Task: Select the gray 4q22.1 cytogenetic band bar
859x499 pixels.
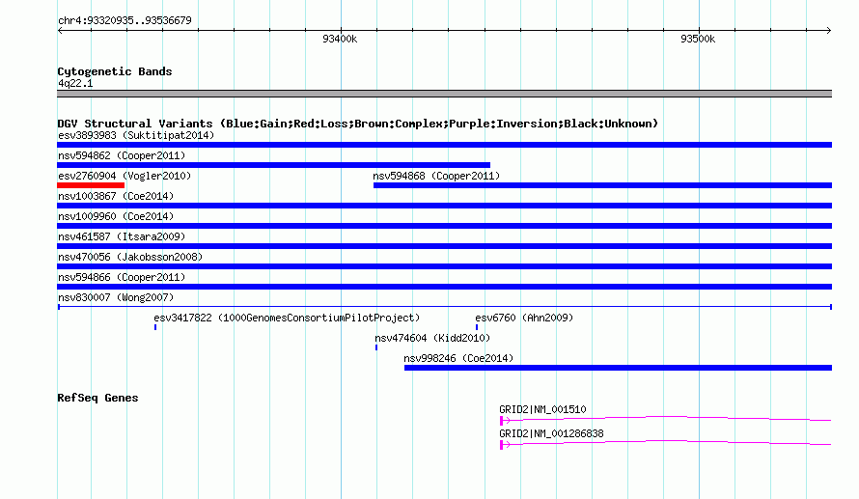Action: tap(444, 94)
